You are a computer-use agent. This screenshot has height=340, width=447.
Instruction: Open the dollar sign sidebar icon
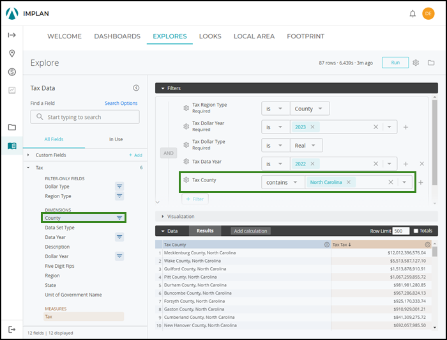pos(11,72)
